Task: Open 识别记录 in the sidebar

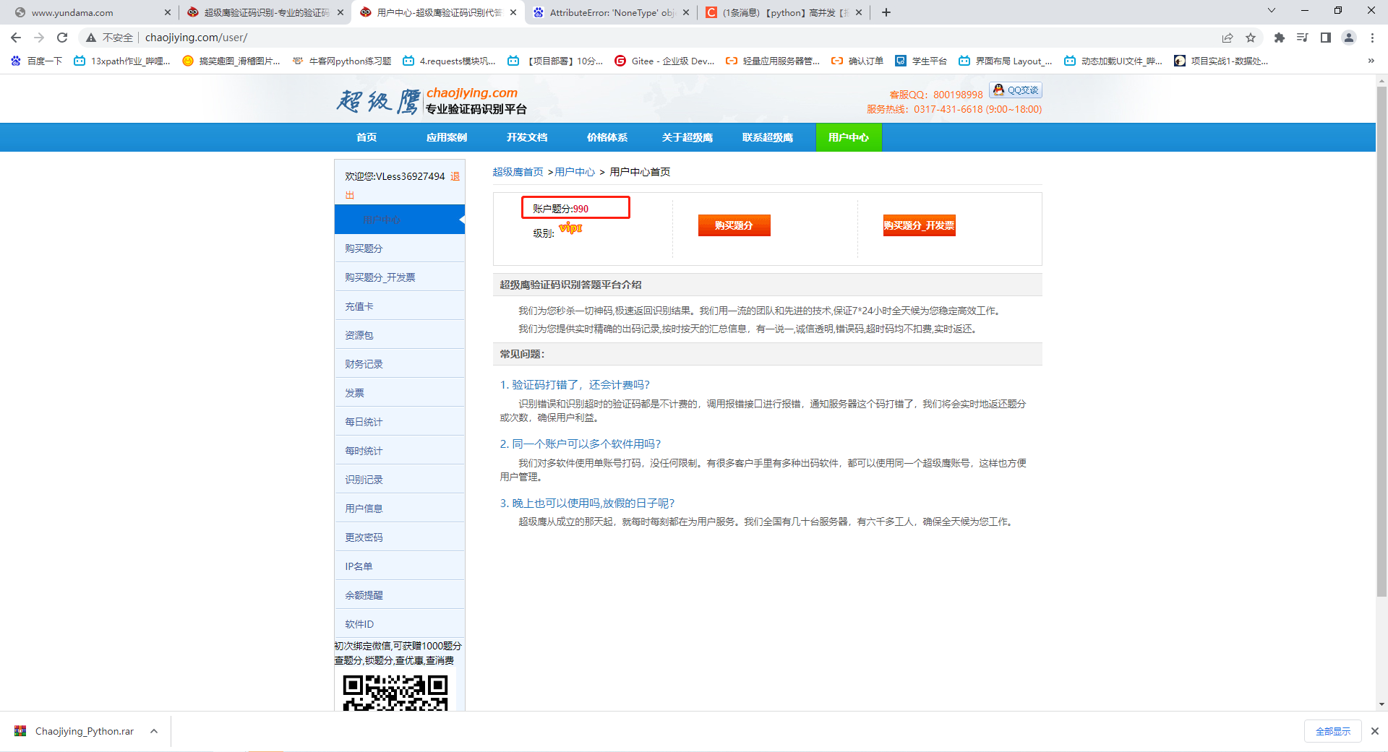Action: (400, 480)
